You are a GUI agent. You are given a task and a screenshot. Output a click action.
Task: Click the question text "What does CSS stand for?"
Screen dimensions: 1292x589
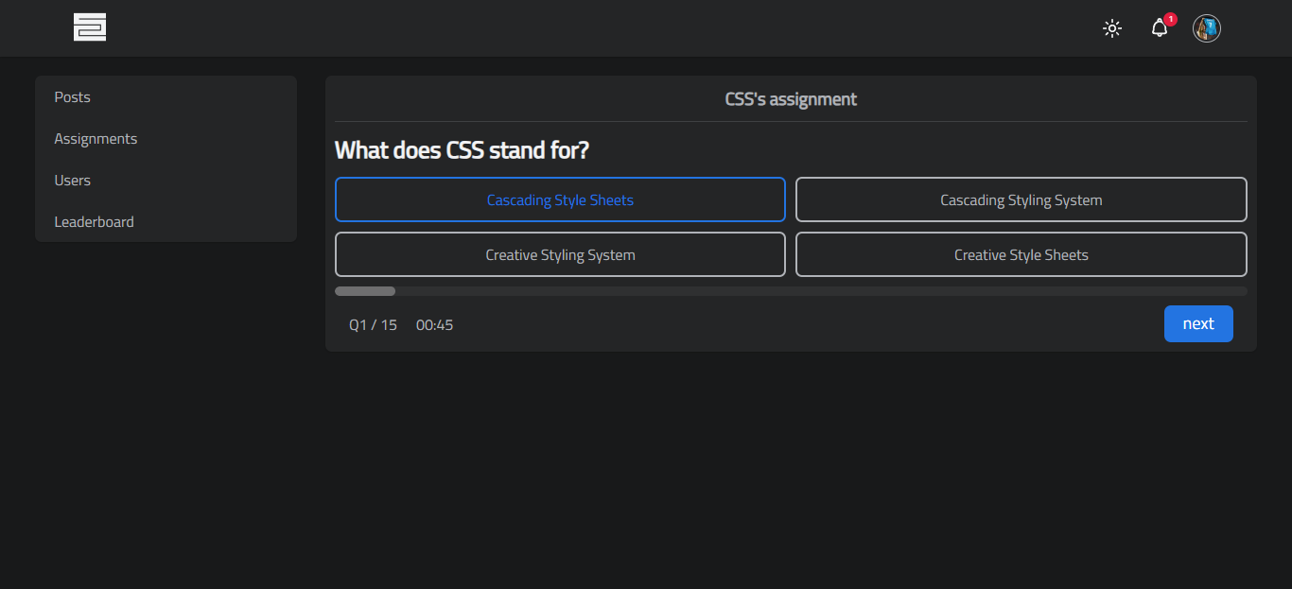point(462,150)
